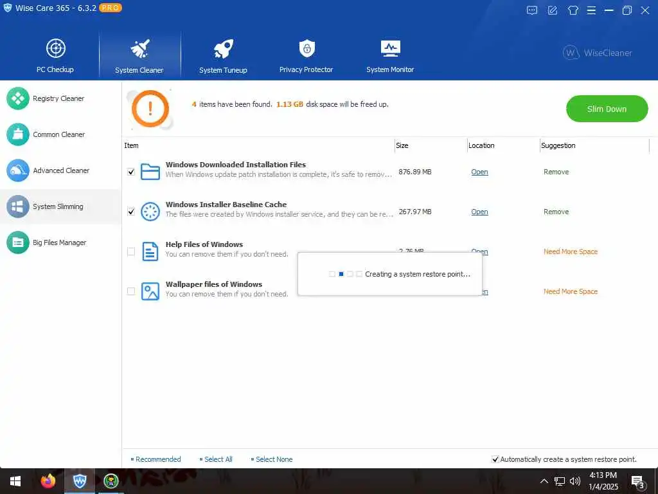
Task: Uncheck Windows Installer Baseline Cache checkbox
Action: click(131, 212)
